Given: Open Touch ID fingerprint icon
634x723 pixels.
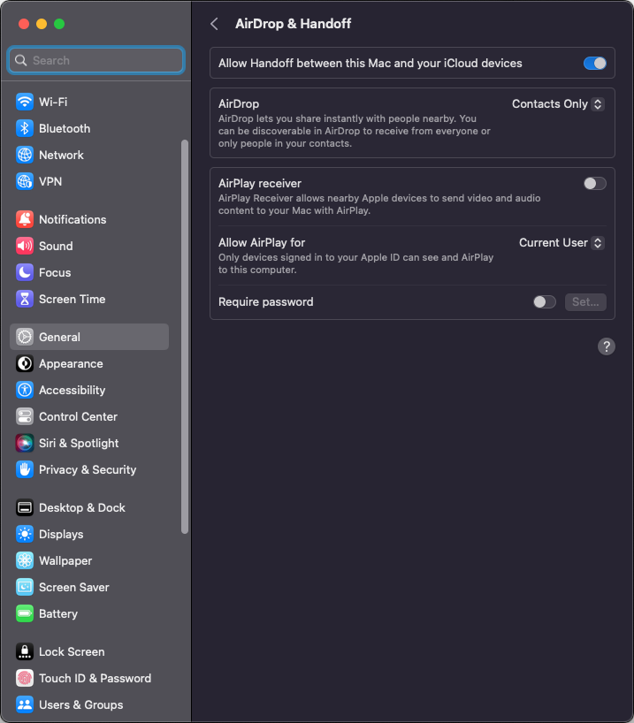Looking at the screenshot, I should tap(25, 678).
